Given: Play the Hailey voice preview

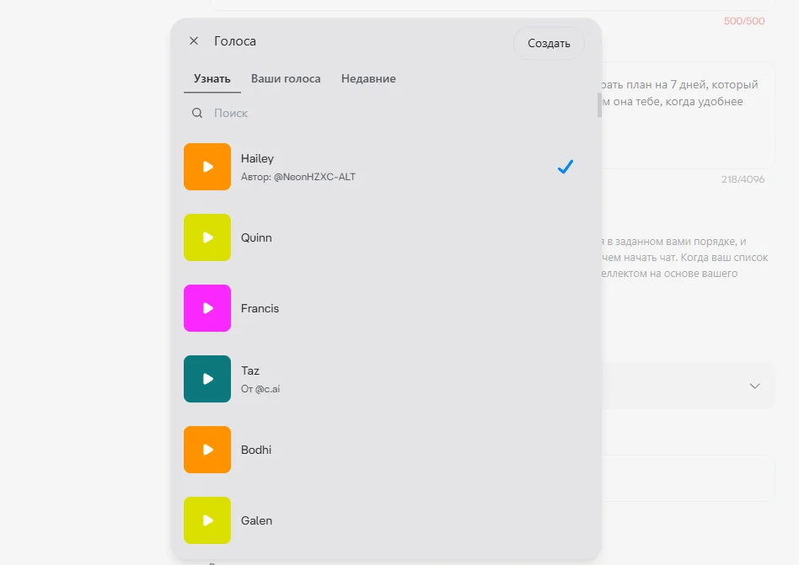Looking at the screenshot, I should point(206,167).
